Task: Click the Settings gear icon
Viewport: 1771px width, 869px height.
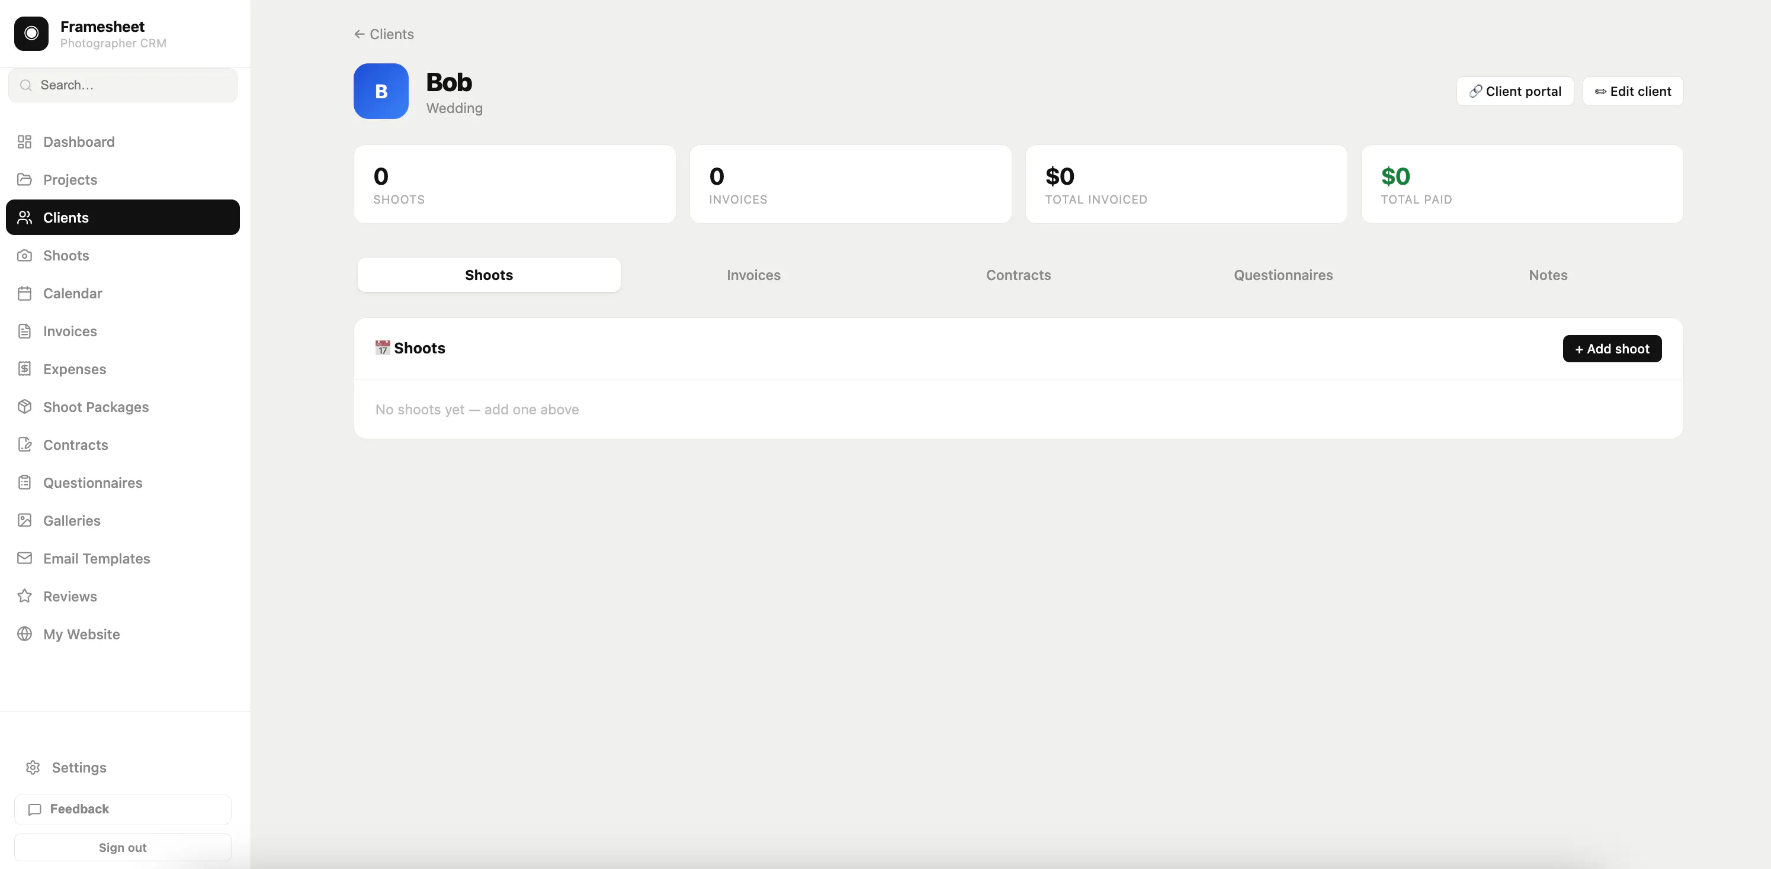Action: pos(33,767)
